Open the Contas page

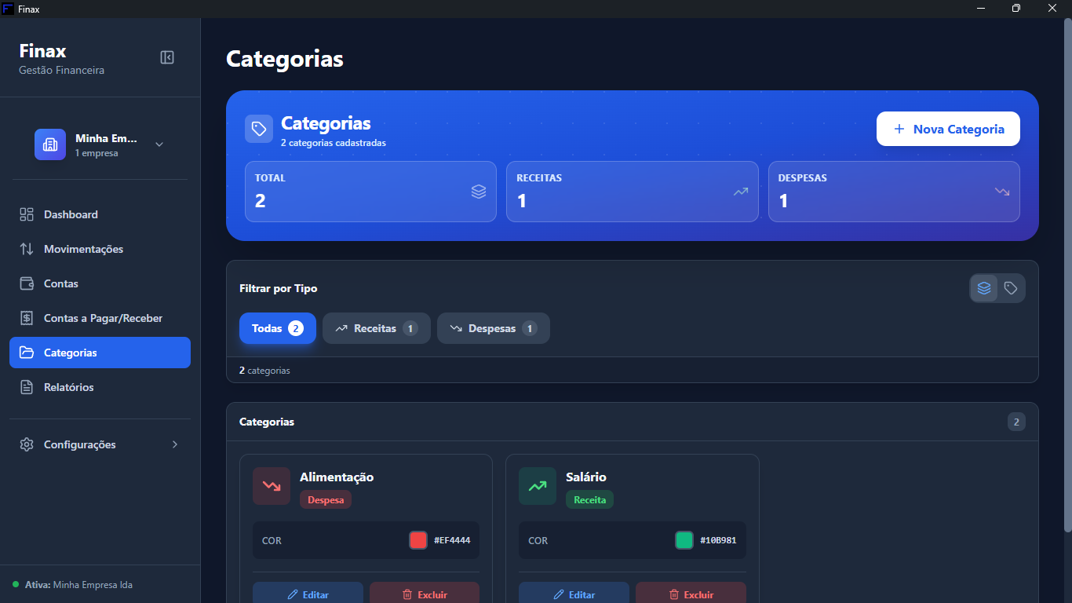click(100, 283)
